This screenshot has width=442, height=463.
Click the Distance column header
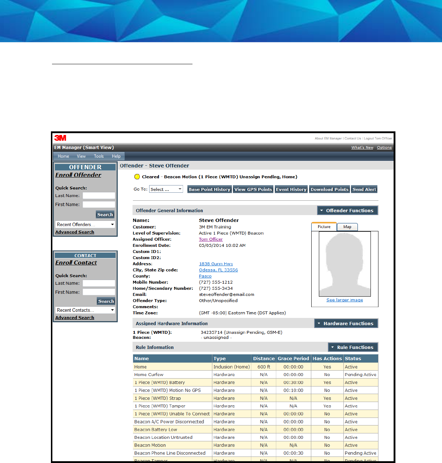(264, 358)
